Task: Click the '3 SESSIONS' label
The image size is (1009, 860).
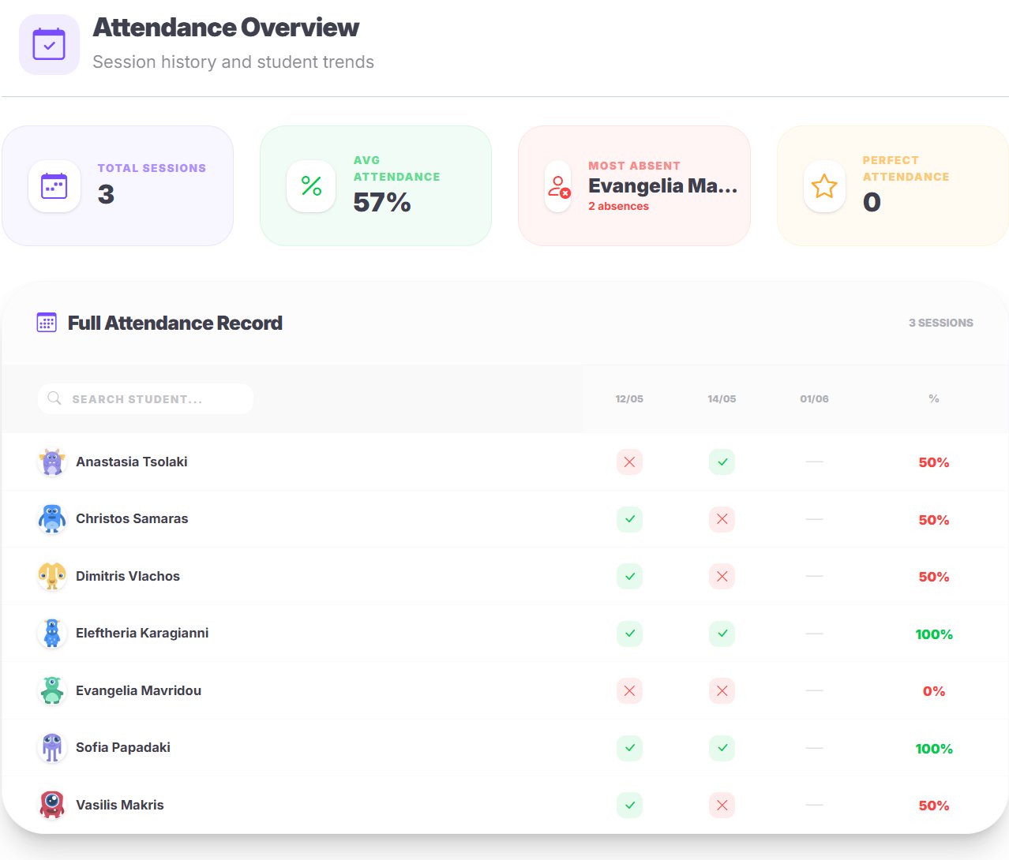Action: click(x=940, y=323)
